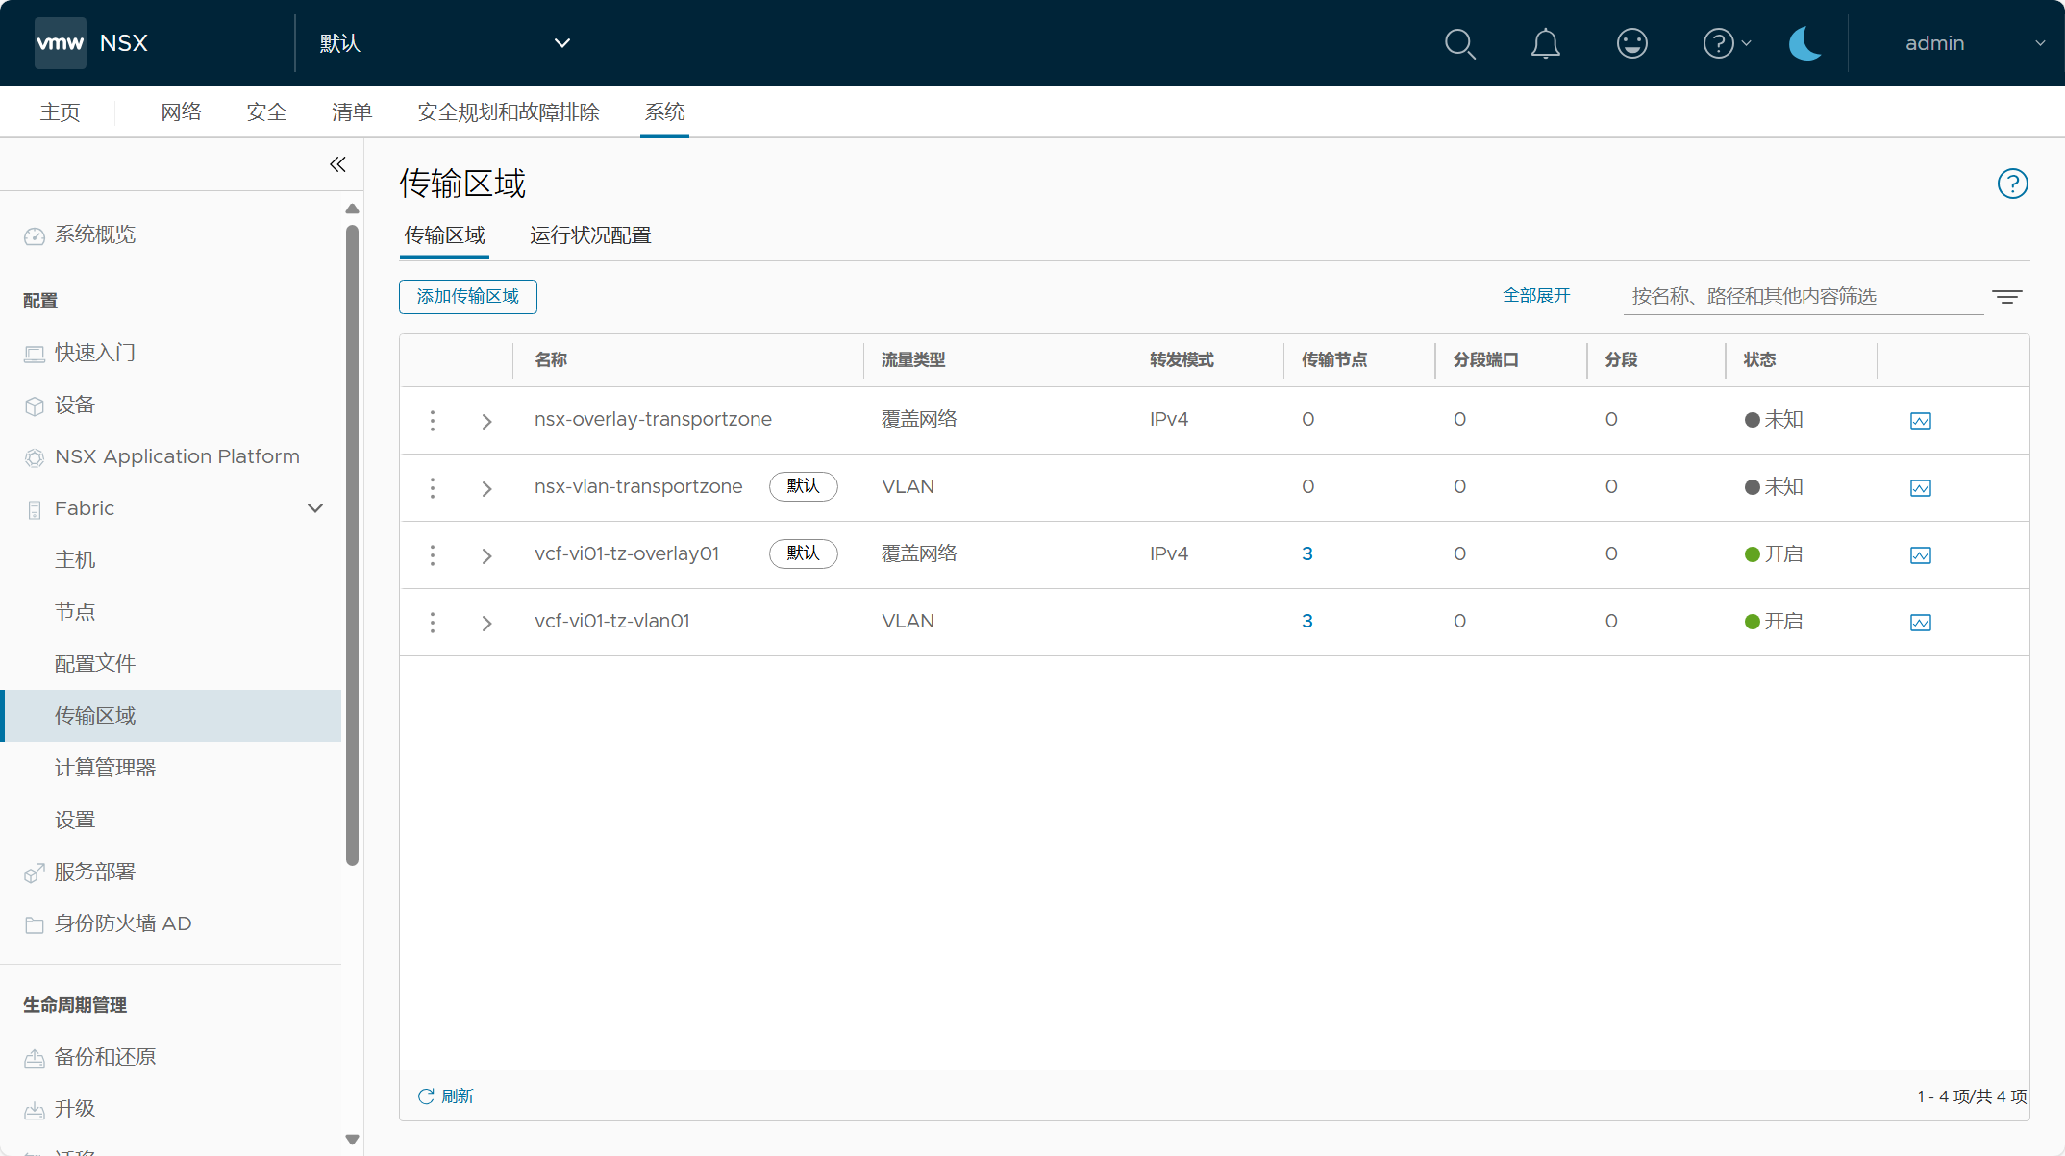View the chart icon for nsx-overlay-transportzone
This screenshot has width=2065, height=1156.
pos(1920,421)
